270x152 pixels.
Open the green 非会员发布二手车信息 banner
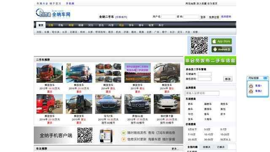[210, 60]
